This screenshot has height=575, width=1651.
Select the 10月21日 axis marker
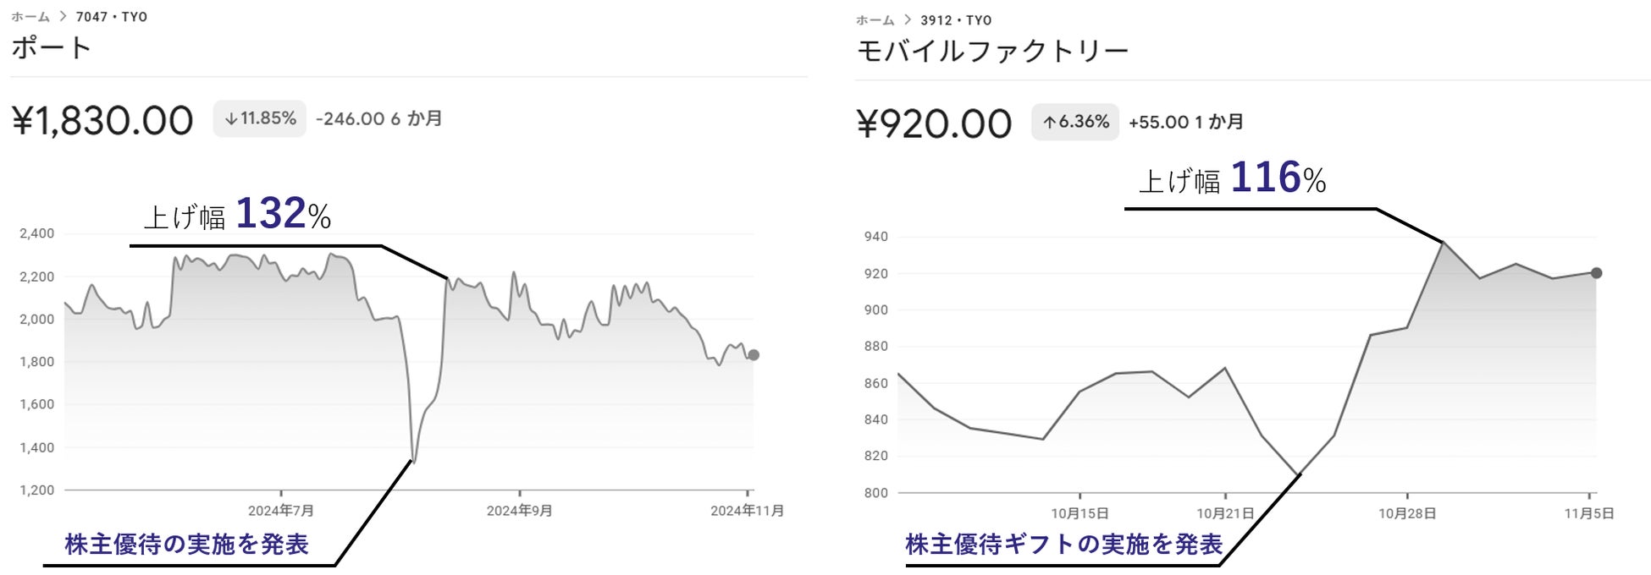pos(1224,513)
